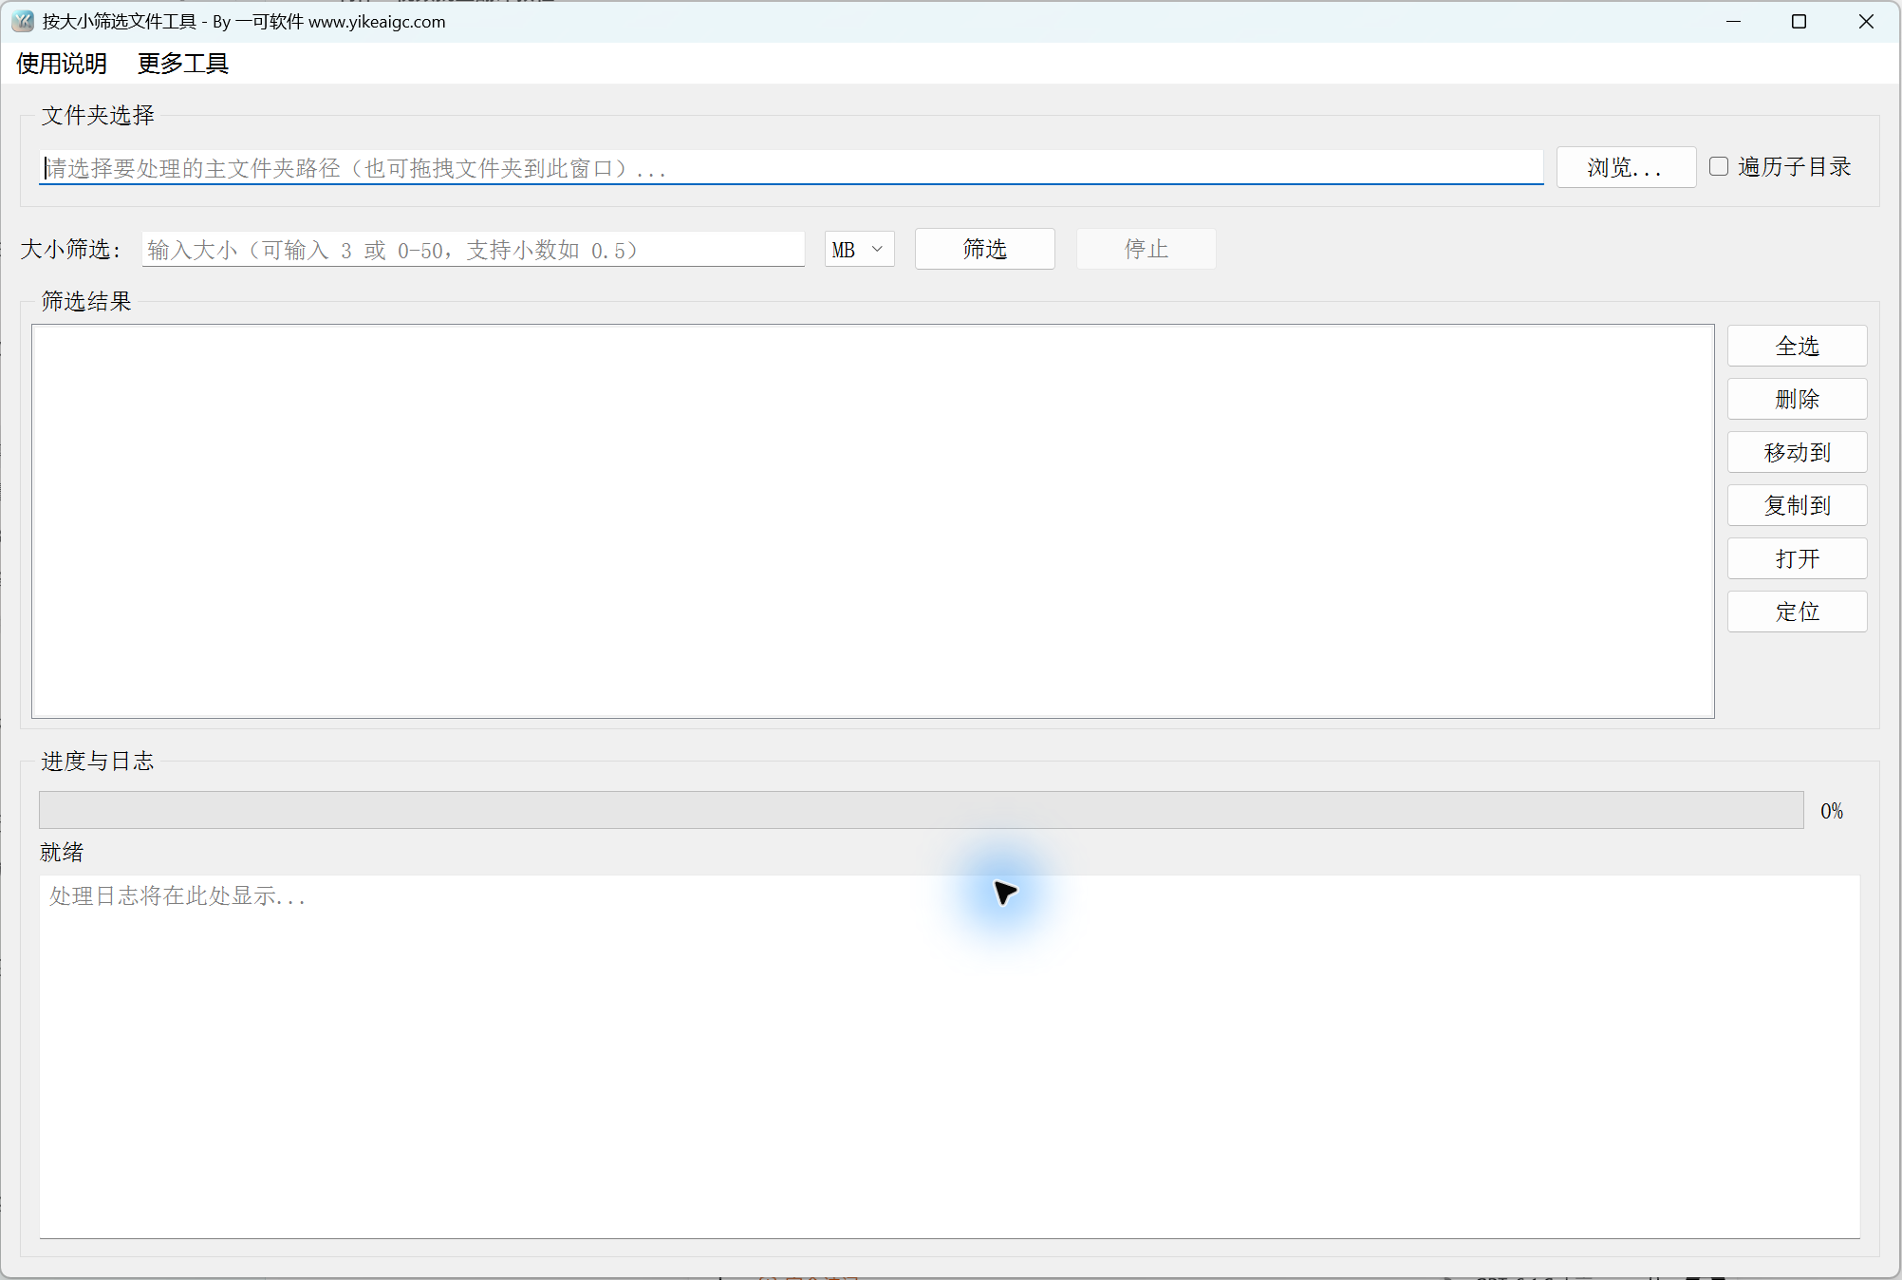Open the MB unit dropdown
The image size is (1902, 1280).
859,250
